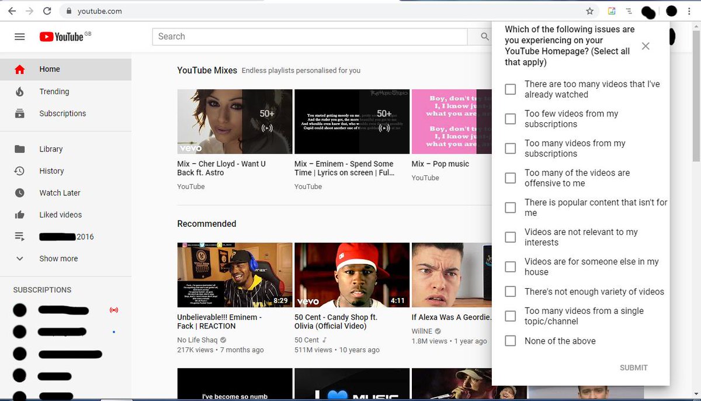Close the survey dialog with X

646,46
